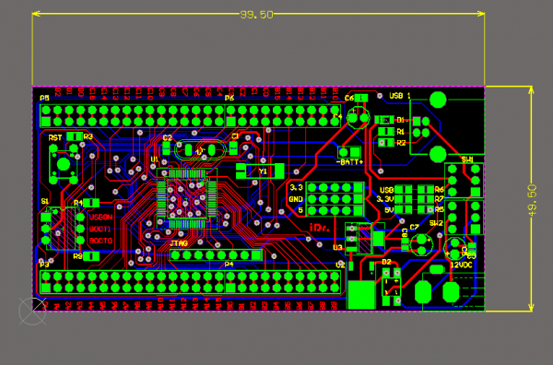Image resolution: width=553 pixels, height=365 pixels.
Task: Select the R9 resistor designator
Action: tap(78, 256)
